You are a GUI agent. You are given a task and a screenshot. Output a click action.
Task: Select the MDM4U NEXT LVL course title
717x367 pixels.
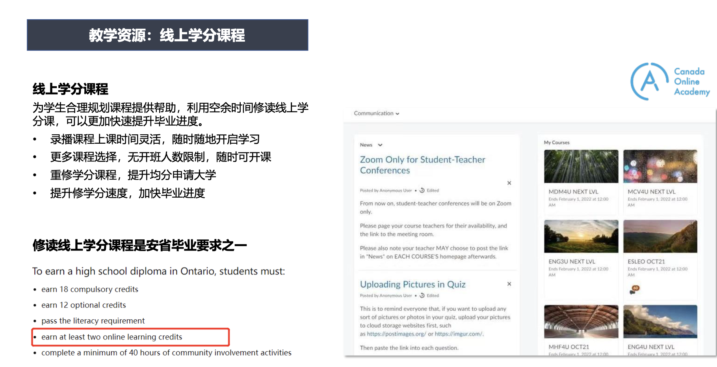[x=573, y=192]
